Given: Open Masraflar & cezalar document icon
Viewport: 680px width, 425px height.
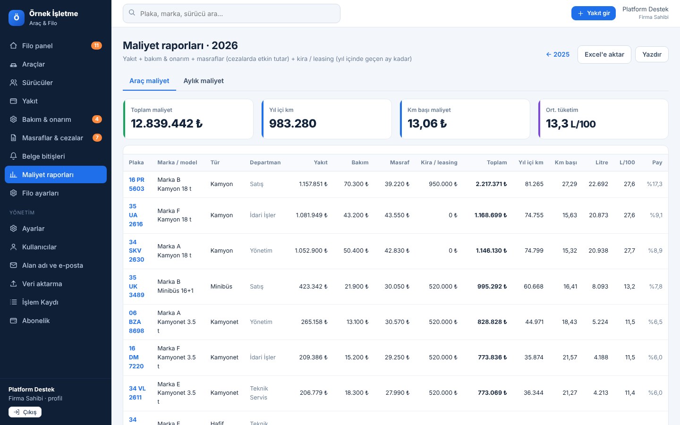Looking at the screenshot, I should click(13, 138).
